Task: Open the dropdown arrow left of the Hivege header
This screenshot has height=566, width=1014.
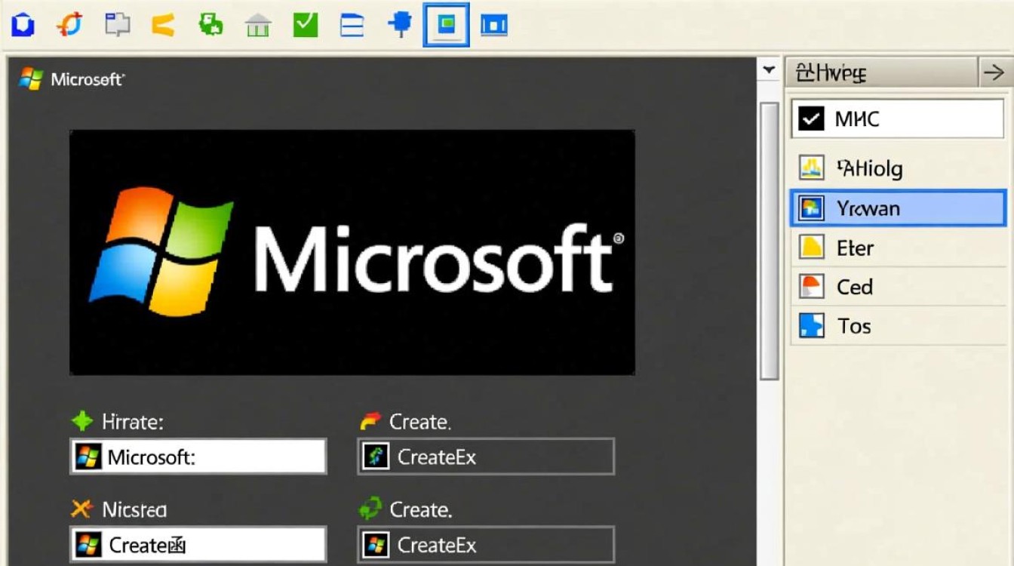Action: (769, 70)
